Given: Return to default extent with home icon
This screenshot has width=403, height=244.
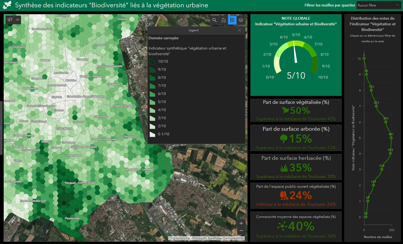Looking at the screenshot, I should [223, 20].
